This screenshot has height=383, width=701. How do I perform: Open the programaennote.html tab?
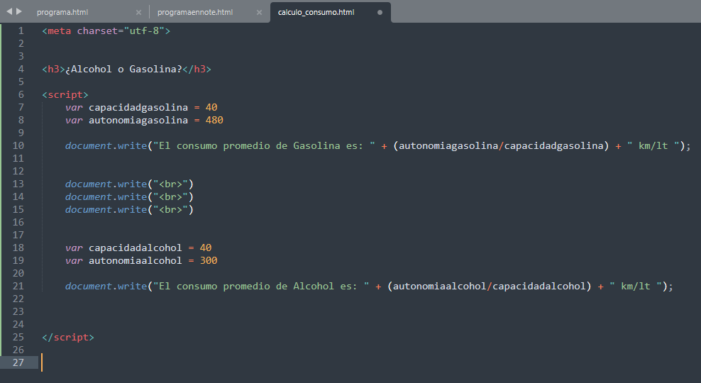194,13
